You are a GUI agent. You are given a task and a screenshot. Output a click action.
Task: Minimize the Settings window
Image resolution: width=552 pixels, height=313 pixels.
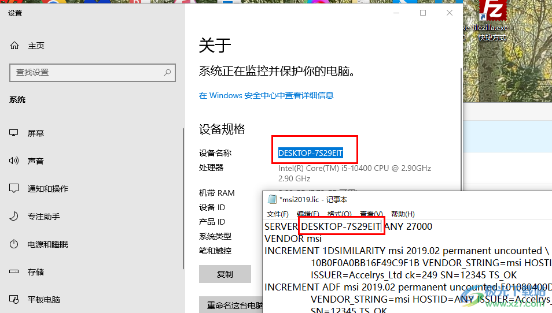click(396, 13)
